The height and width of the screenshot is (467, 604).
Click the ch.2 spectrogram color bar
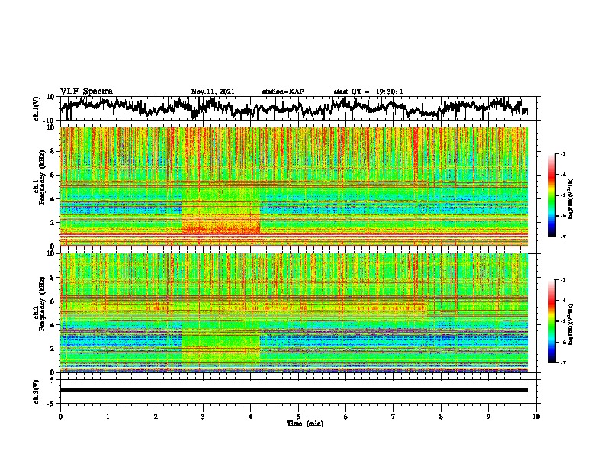click(x=551, y=321)
